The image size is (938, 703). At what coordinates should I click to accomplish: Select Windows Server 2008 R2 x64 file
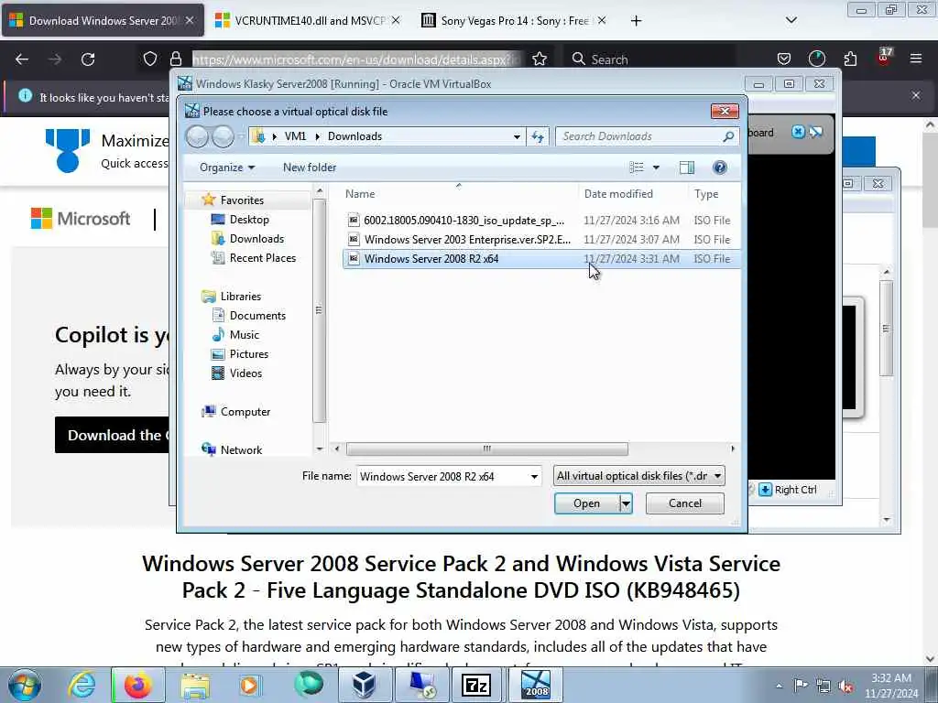coord(541,258)
